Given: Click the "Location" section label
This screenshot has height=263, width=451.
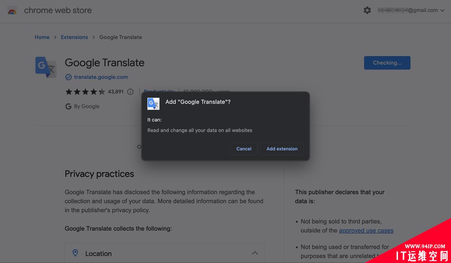Looking at the screenshot, I should click(x=98, y=254).
